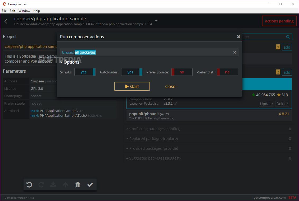Click the Composercat app logo in title bar

pyautogui.click(x=4, y=4)
